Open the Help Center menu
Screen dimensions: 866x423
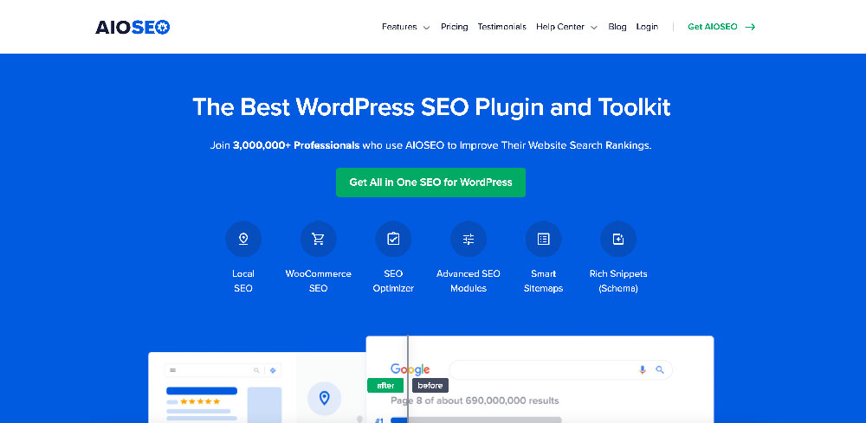click(560, 27)
